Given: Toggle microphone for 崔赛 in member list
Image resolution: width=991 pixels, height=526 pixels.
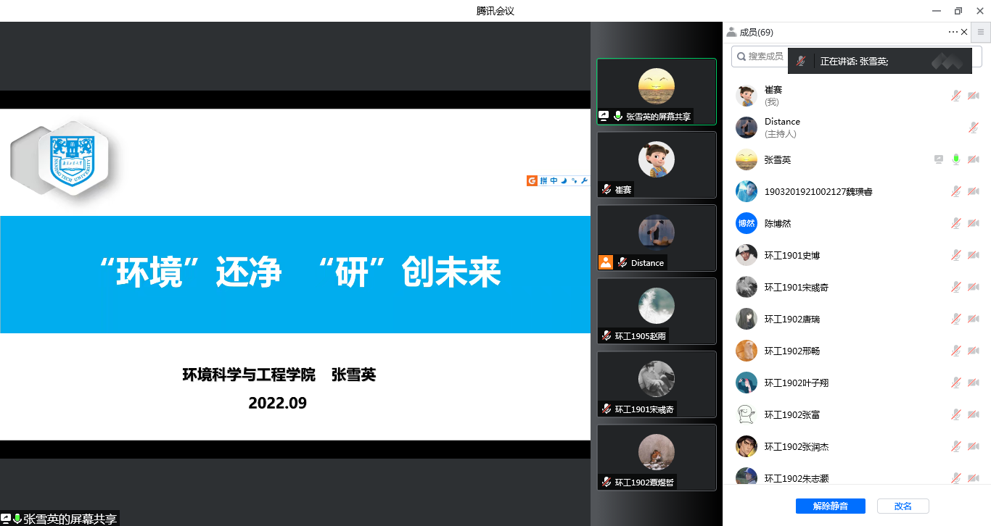Looking at the screenshot, I should click(x=957, y=96).
